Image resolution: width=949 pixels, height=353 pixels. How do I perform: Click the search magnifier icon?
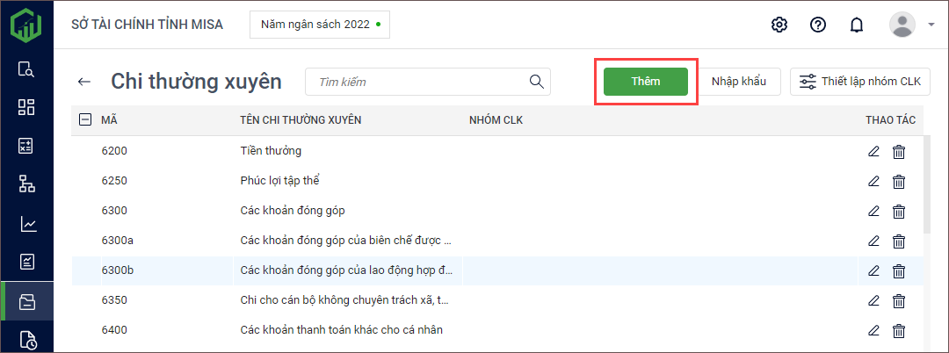(536, 82)
